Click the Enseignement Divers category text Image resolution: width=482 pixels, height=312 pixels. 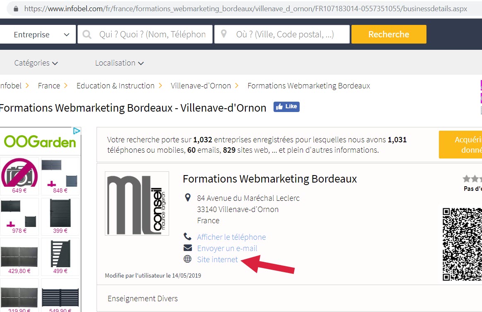pyautogui.click(x=143, y=298)
